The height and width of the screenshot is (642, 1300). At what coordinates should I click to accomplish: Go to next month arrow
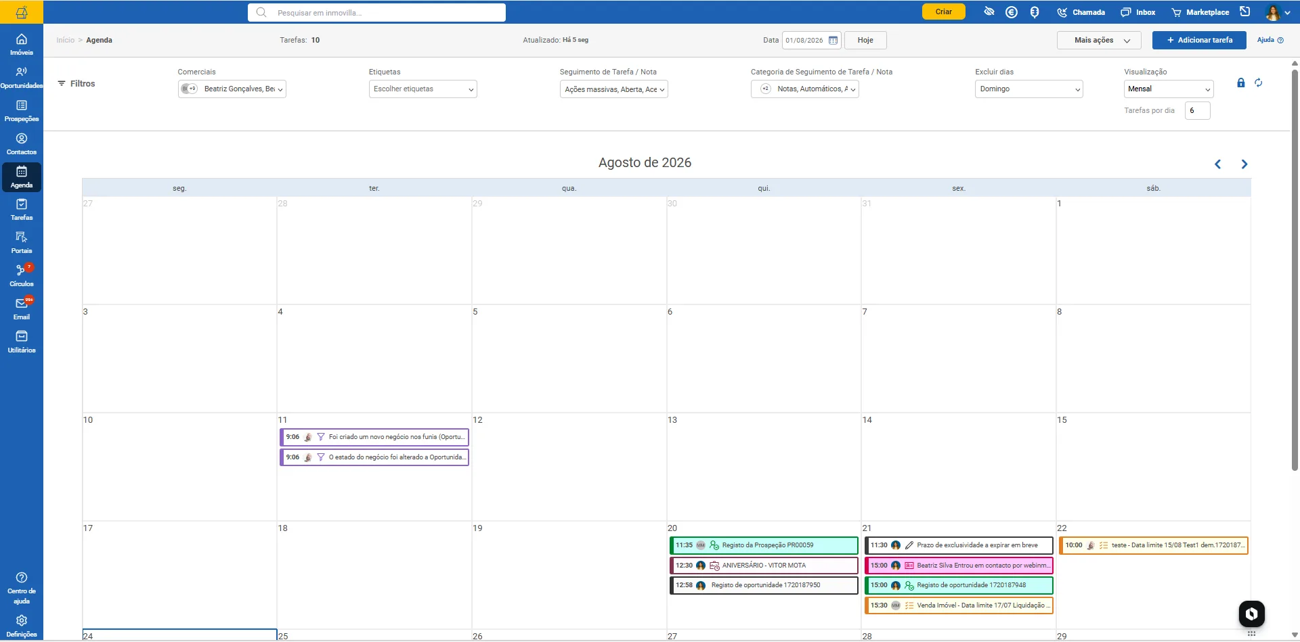pyautogui.click(x=1244, y=164)
